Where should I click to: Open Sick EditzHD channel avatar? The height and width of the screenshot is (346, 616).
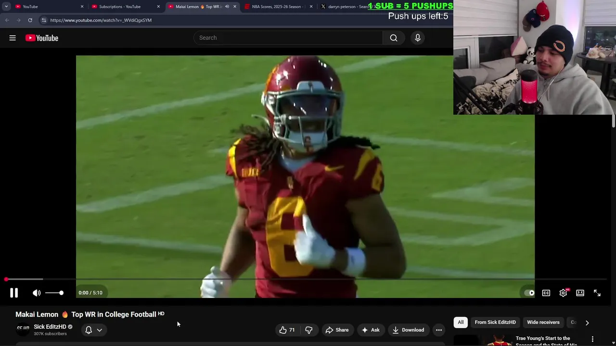[23, 329]
